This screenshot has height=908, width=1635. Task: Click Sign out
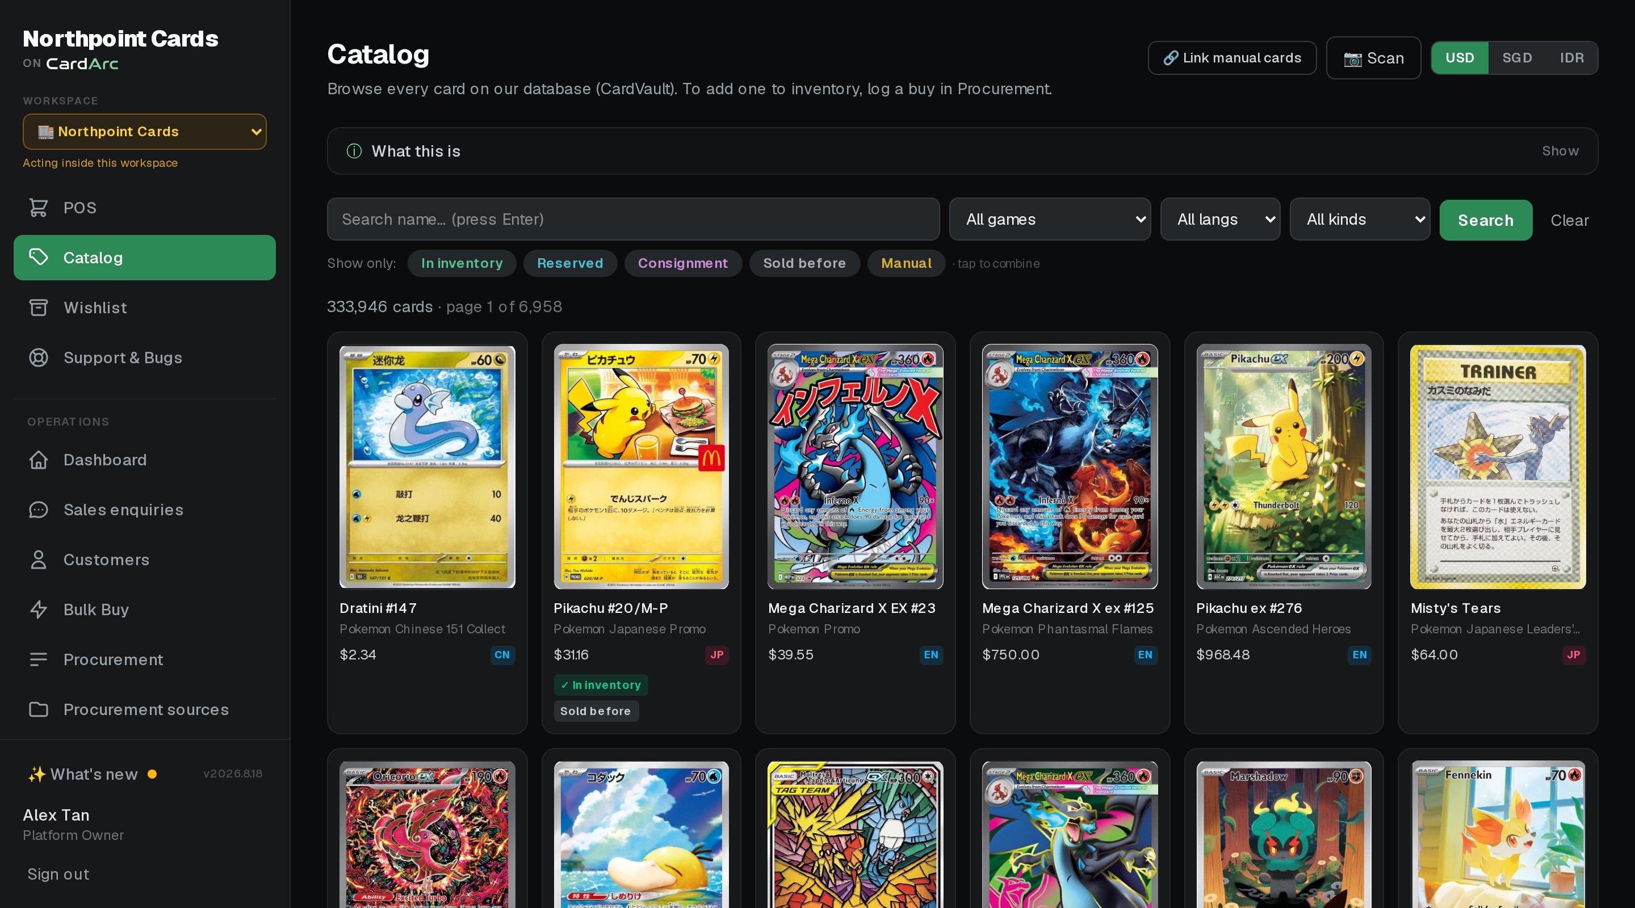(58, 874)
